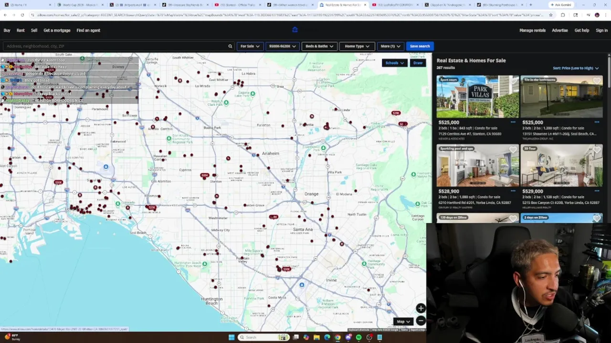Open the '6210 Hartford Rd #201, Yorba Linda' address link
611x343 pixels.
tap(474, 203)
